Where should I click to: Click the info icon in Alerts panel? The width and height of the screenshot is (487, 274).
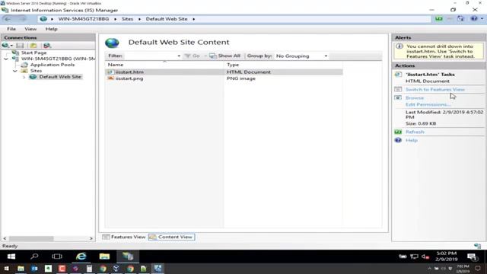[x=399, y=46]
